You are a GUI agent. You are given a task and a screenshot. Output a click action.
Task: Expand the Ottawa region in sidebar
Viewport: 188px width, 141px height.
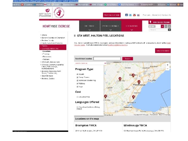tap(44, 35)
